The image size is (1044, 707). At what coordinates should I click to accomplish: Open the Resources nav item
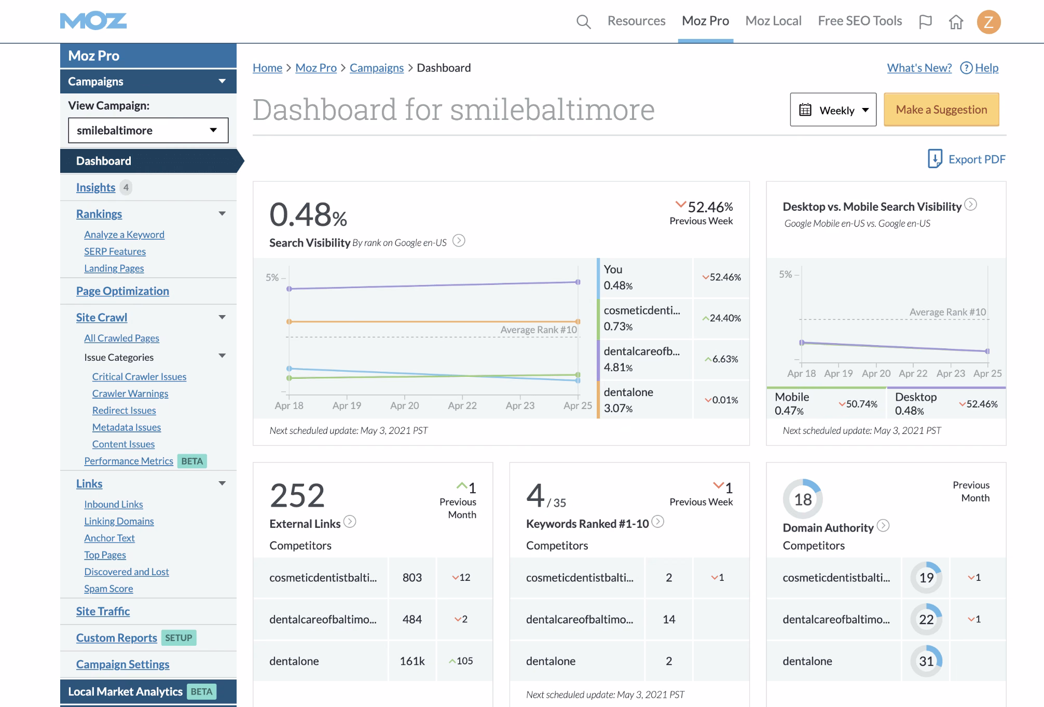(636, 21)
